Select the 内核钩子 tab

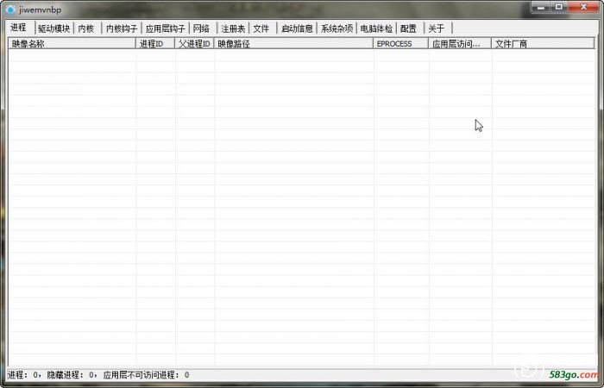pos(122,28)
